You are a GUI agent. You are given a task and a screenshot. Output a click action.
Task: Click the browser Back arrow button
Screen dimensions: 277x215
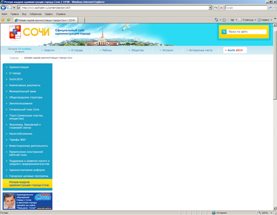click(3, 8)
